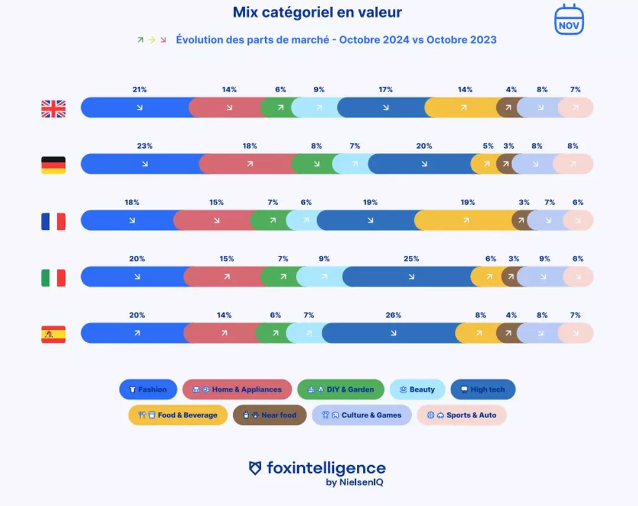Select the Culture & Games legend pill

click(362, 415)
